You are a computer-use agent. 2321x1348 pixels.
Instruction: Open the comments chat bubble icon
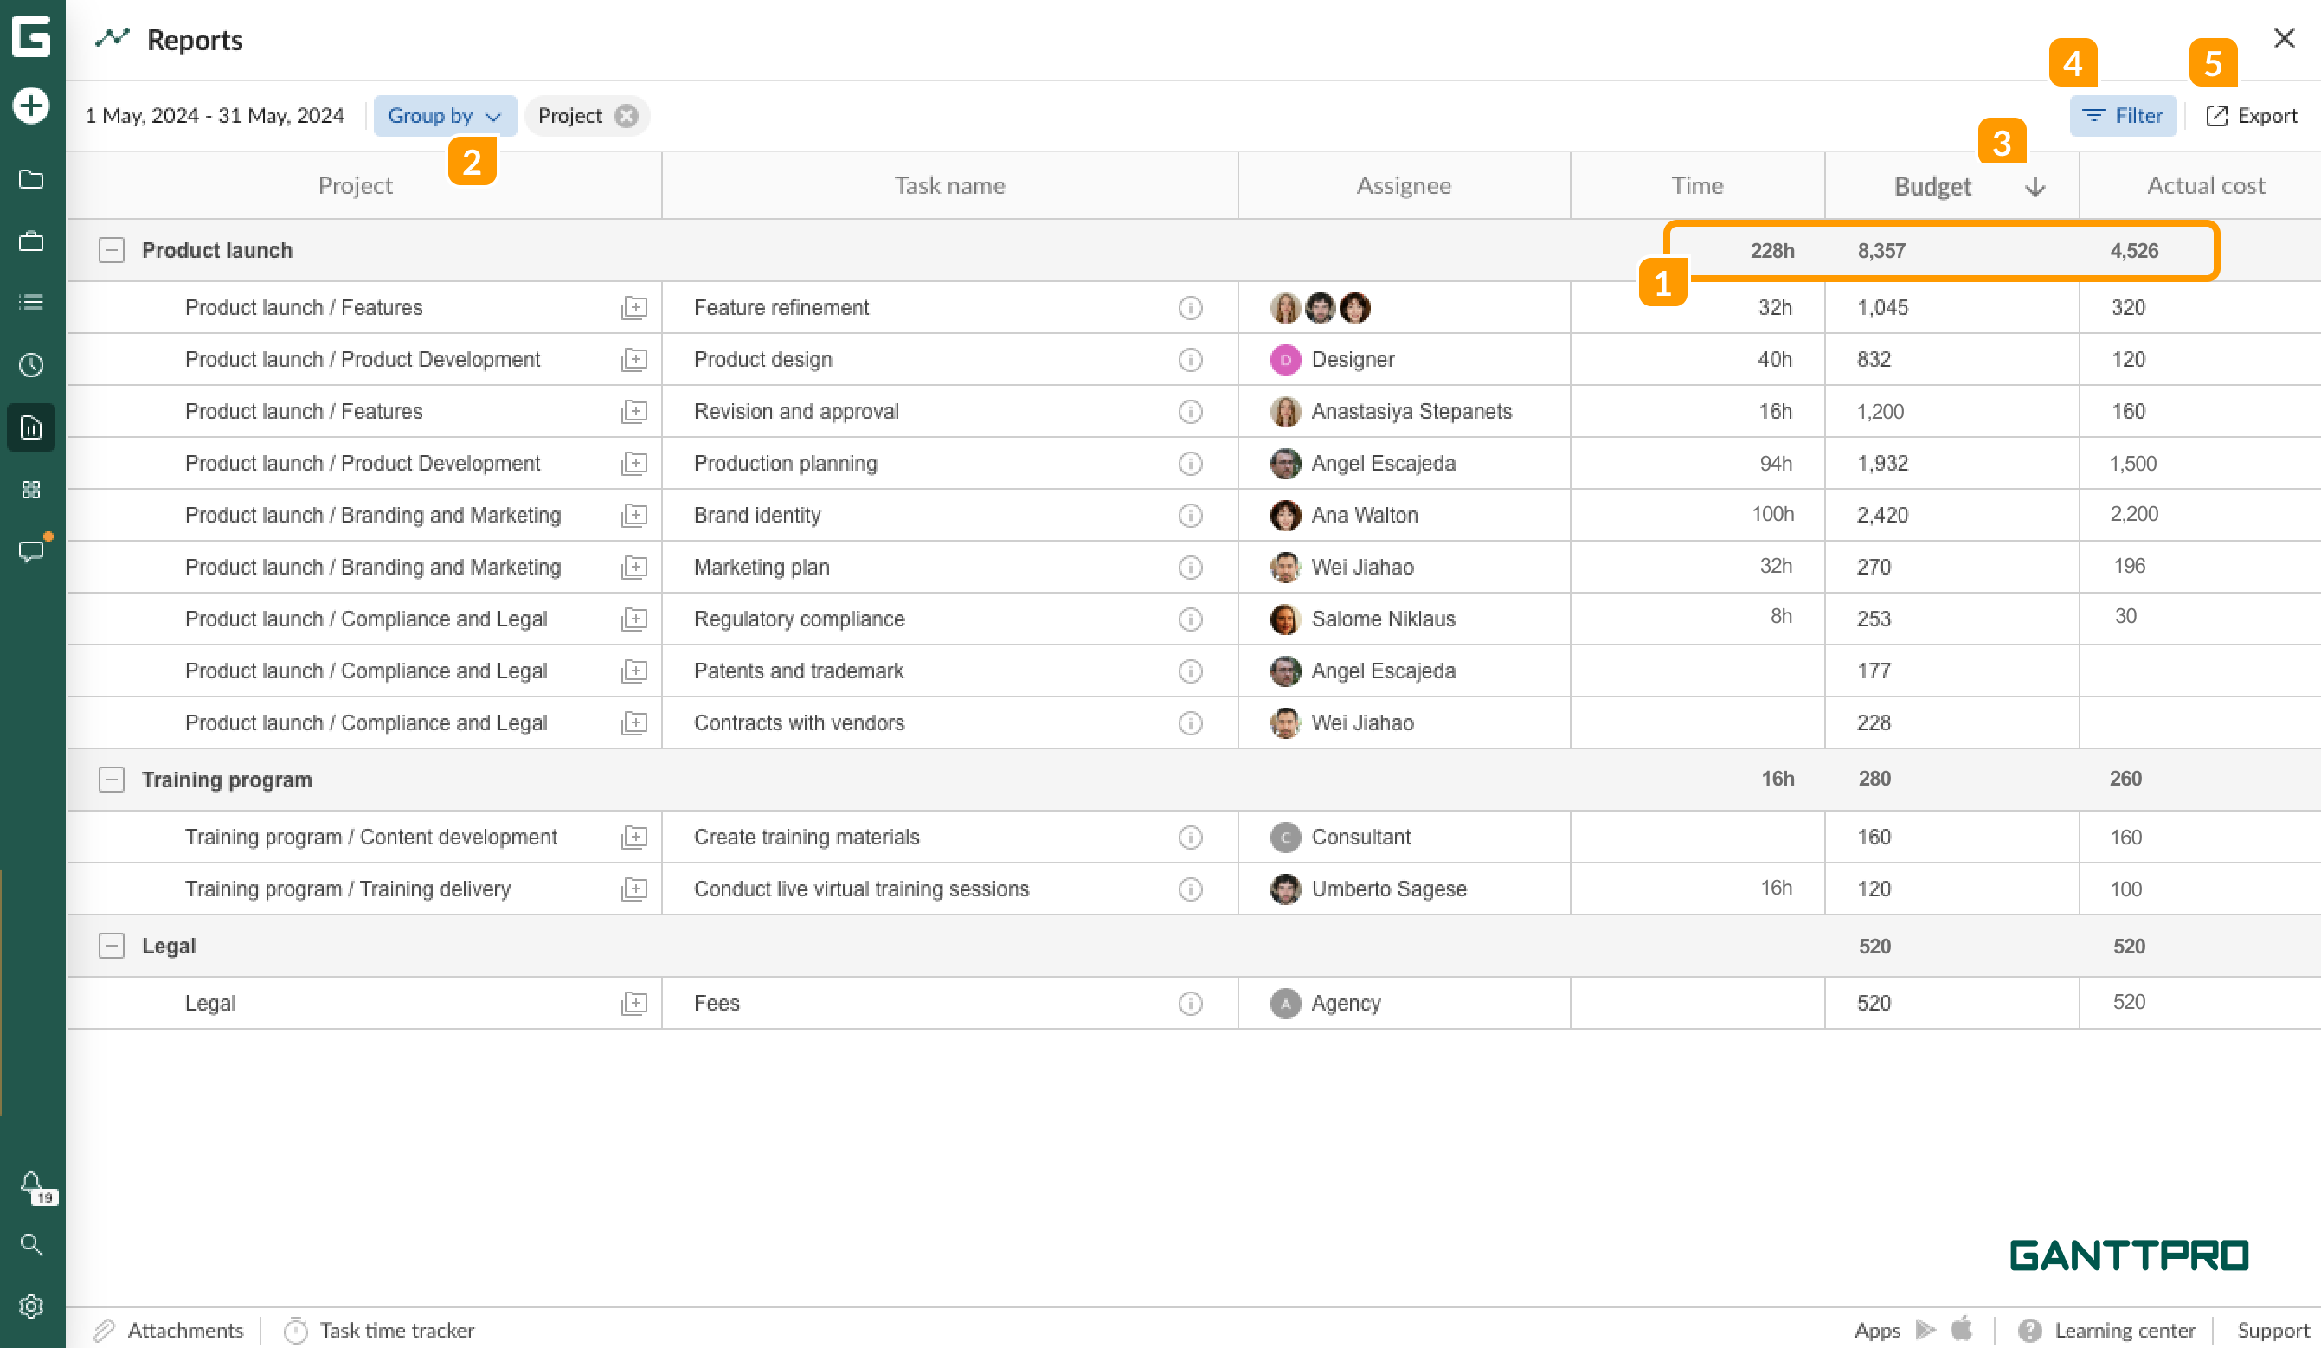click(x=30, y=550)
